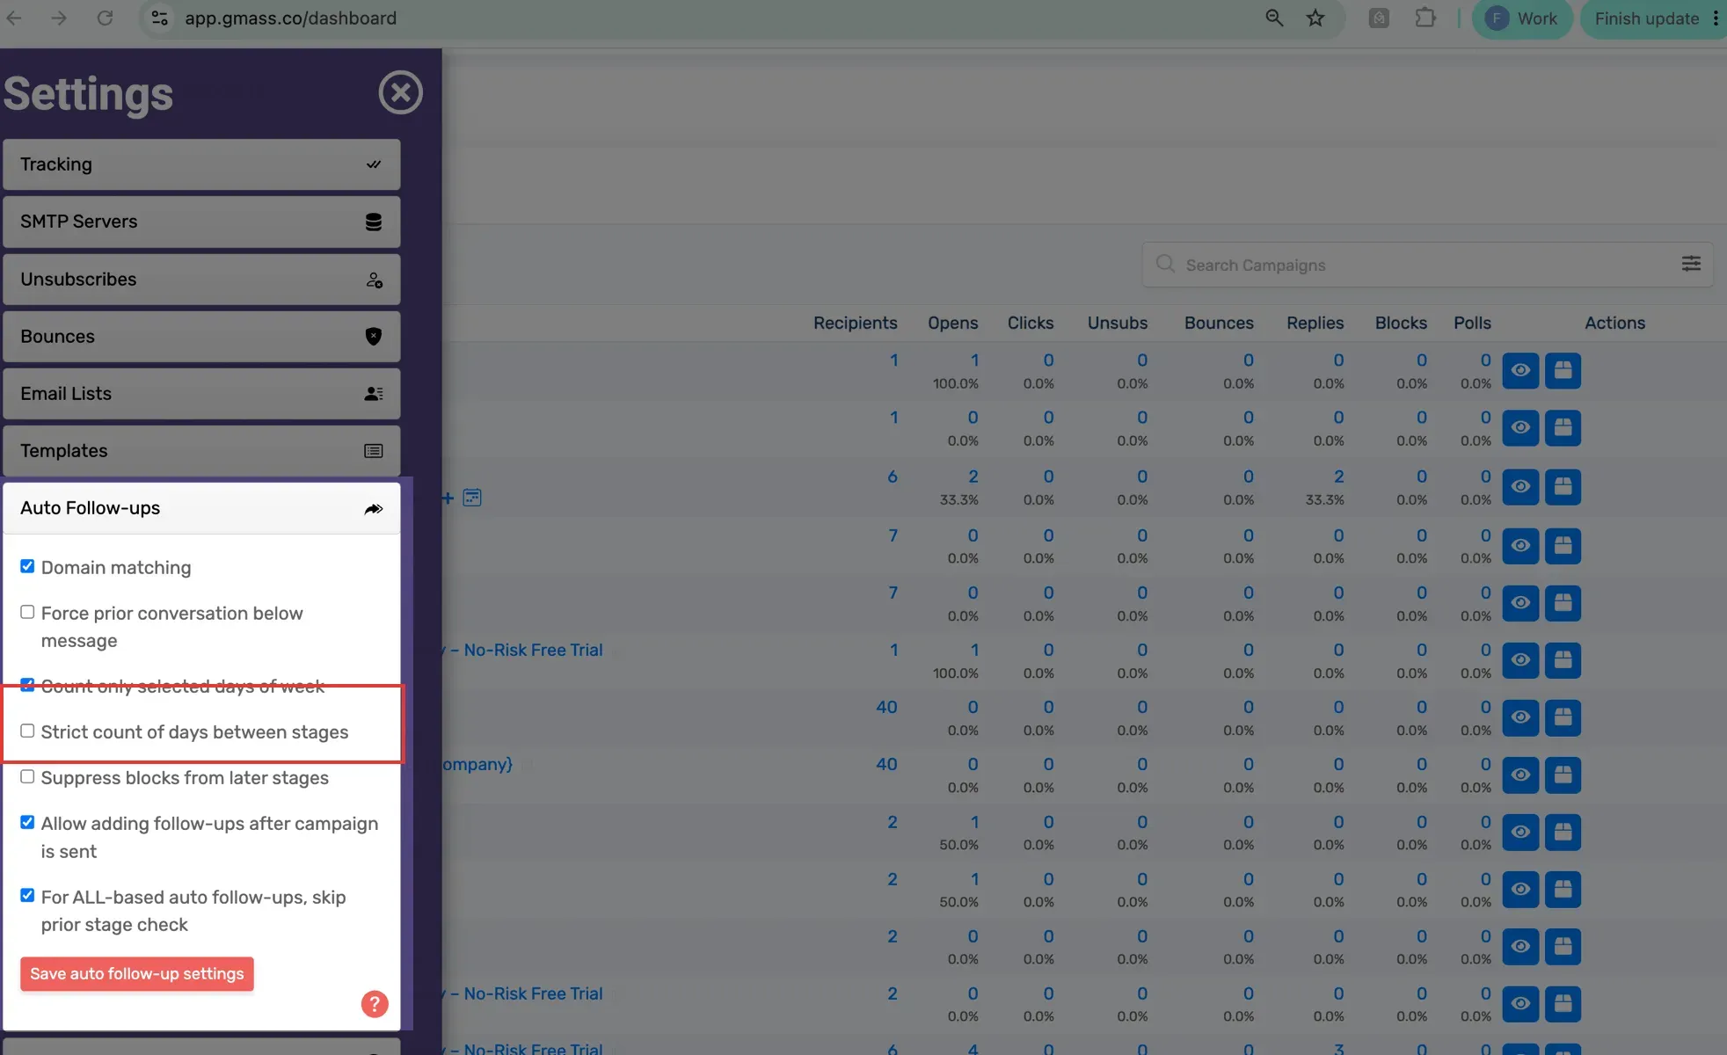Expand the SMTP Servers section
This screenshot has width=1727, height=1055.
[201, 222]
